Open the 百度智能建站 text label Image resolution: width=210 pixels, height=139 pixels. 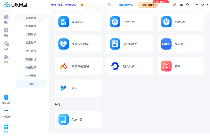coord(80,66)
